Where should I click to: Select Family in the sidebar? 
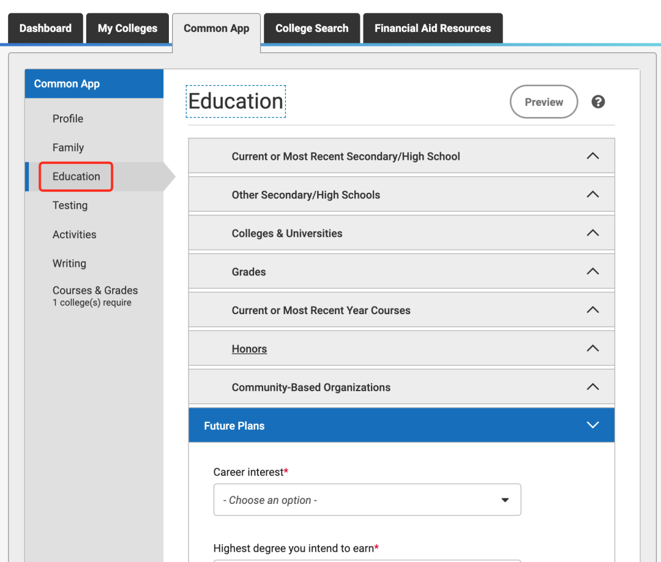(x=69, y=148)
